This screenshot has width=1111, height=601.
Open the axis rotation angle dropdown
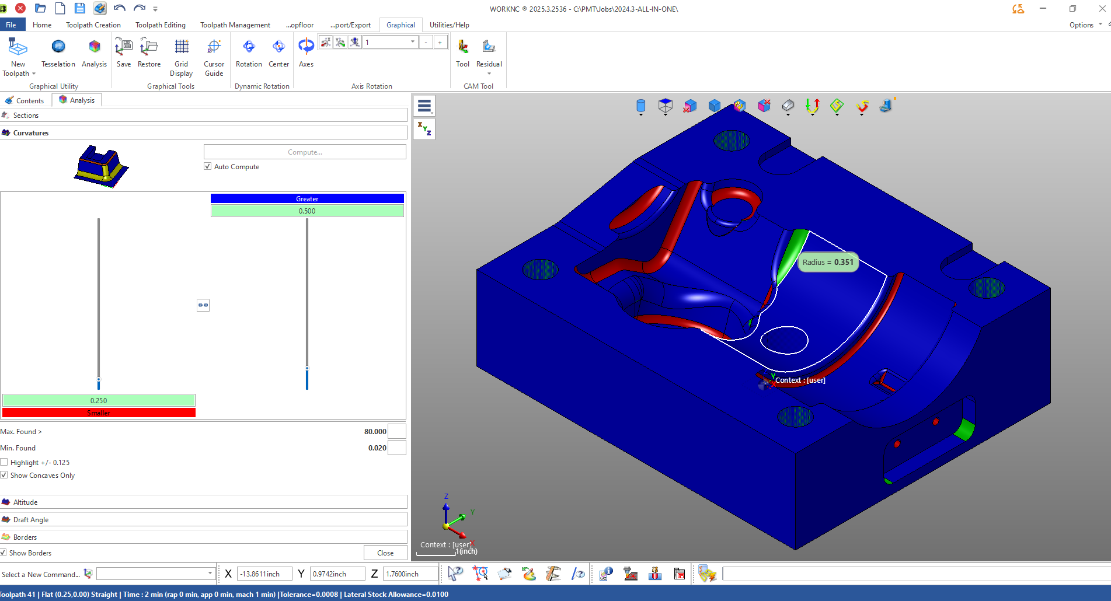[x=412, y=42]
